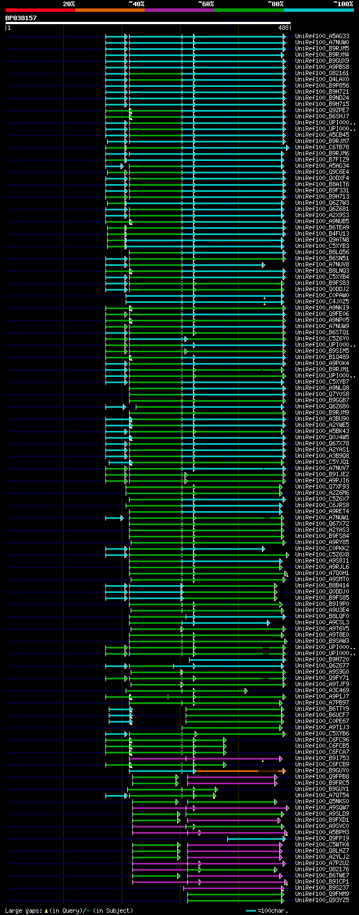Select the UniRef100_B8AIT6 entry
This screenshot has width=359, height=915.
point(322,184)
